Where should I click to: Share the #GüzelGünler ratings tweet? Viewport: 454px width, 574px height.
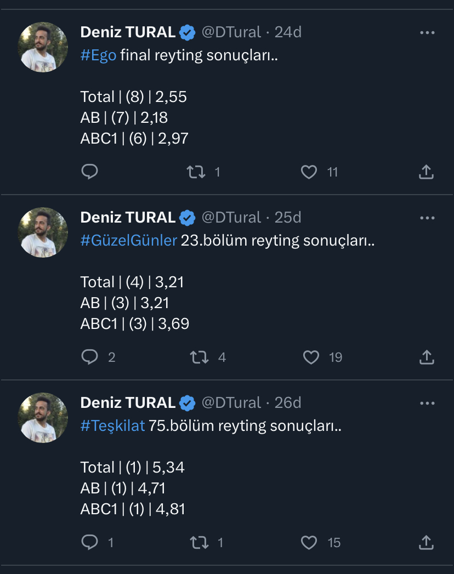click(x=426, y=357)
